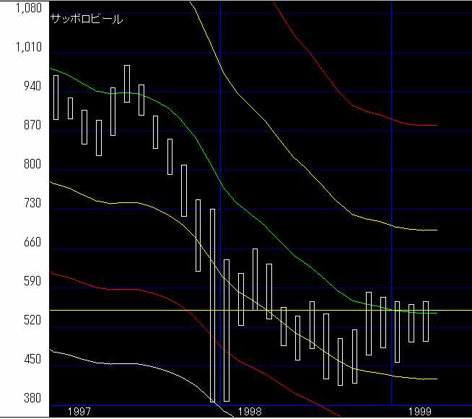
Task: Click the leftmost candlestick on the chart
Action: (x=56, y=97)
